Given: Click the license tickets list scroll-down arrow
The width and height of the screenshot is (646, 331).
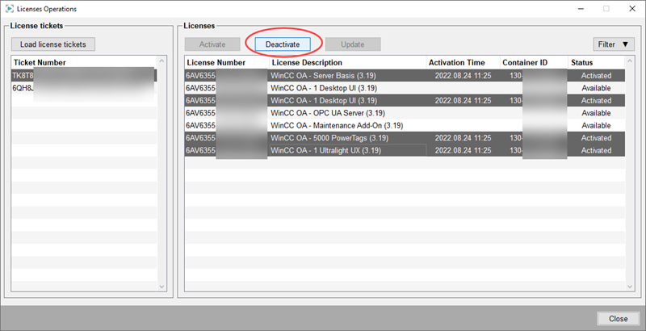Looking at the screenshot, I should (x=161, y=287).
